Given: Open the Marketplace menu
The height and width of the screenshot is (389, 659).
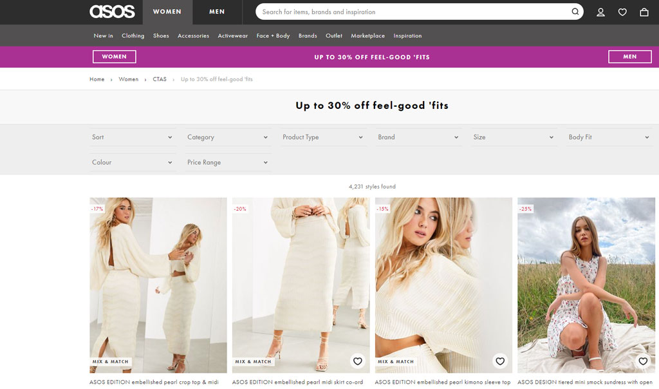Looking at the screenshot, I should [367, 36].
